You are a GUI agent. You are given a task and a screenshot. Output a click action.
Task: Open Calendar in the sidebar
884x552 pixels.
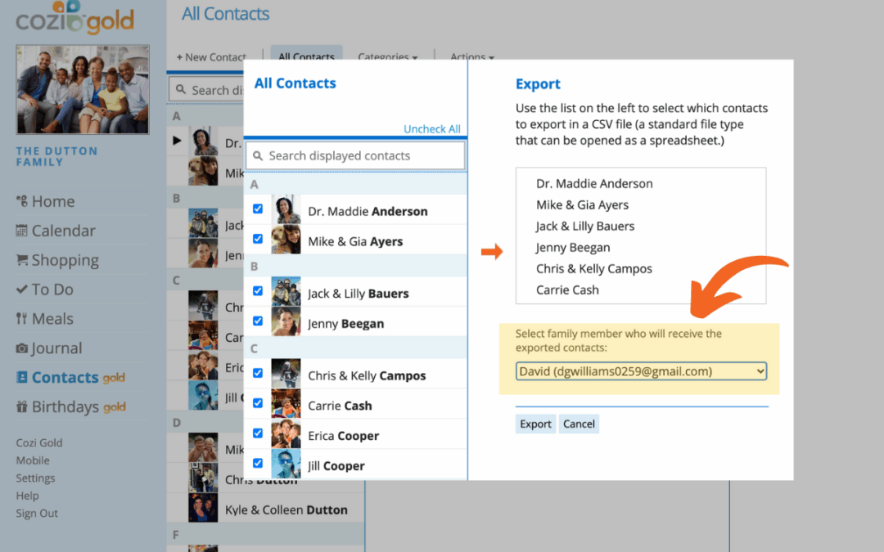click(x=63, y=231)
